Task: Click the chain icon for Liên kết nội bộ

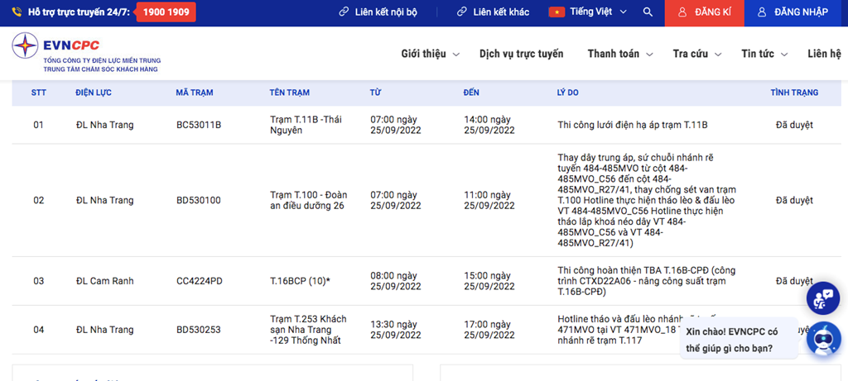Action: point(344,12)
